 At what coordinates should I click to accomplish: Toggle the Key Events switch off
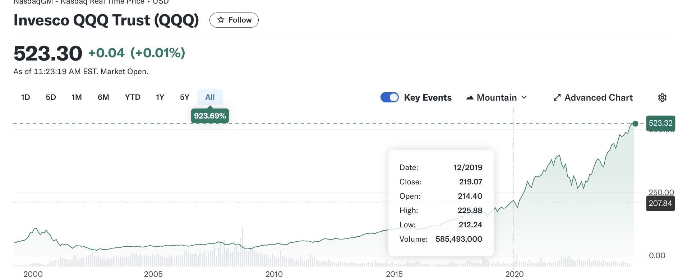pos(389,97)
